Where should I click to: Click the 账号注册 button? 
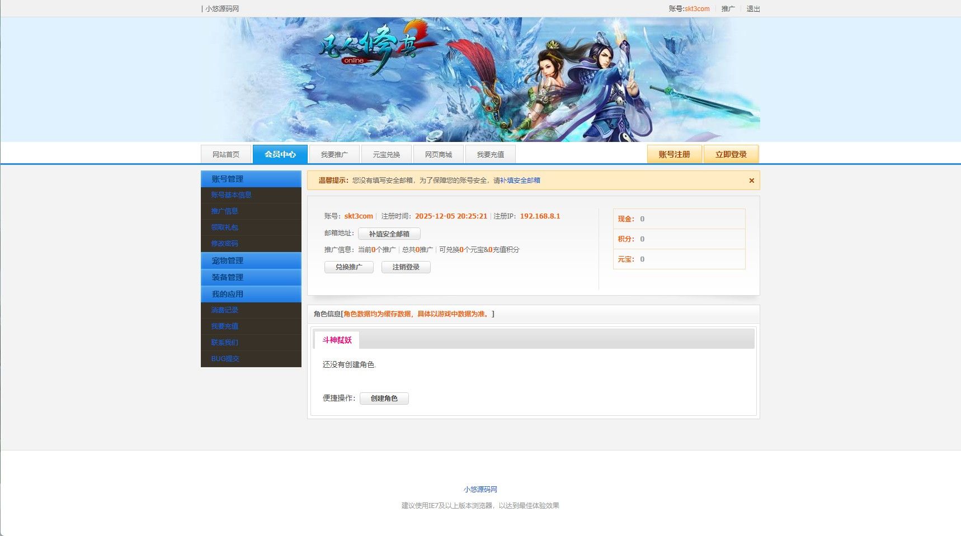click(674, 154)
